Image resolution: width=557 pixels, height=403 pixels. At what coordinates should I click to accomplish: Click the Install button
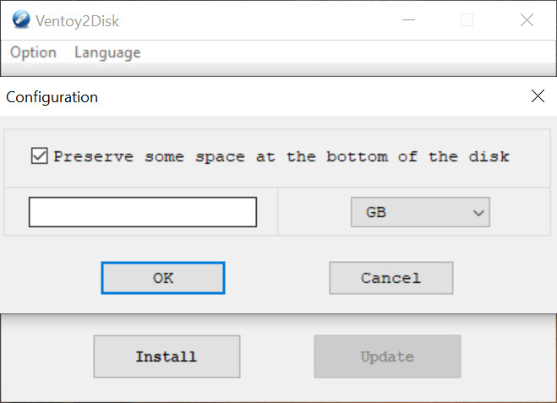(167, 357)
